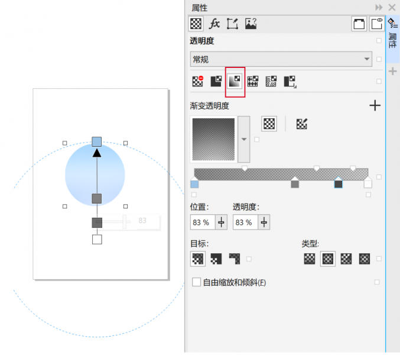Click the black arrow on canvas gradient line
The height and width of the screenshot is (355, 400).
point(97,153)
